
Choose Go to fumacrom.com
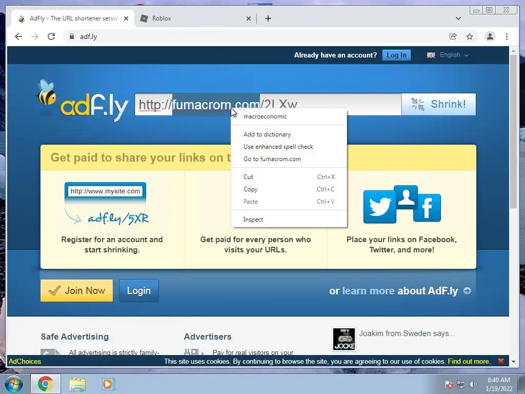(x=289, y=159)
